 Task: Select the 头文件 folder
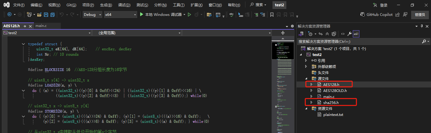(323, 72)
